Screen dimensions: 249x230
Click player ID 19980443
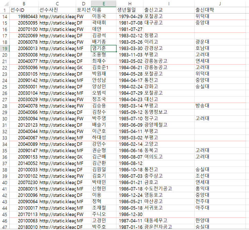[x=24, y=16]
